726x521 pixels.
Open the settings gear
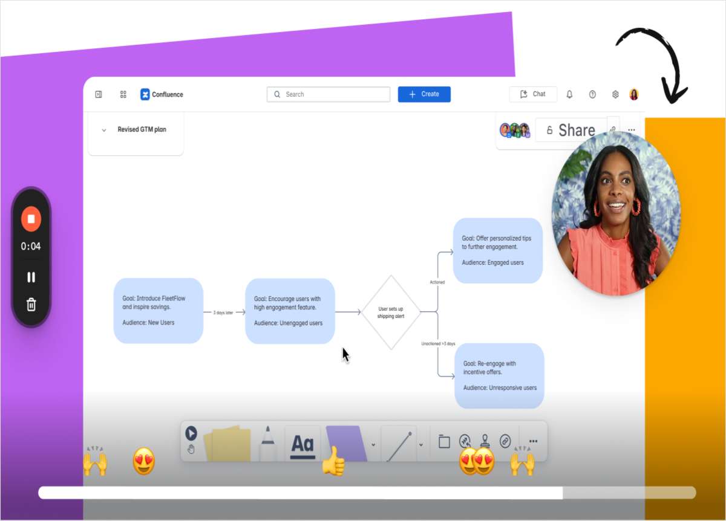pyautogui.click(x=615, y=94)
